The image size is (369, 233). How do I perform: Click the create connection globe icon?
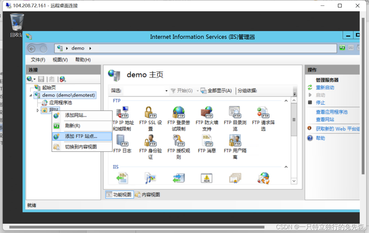click(30, 79)
